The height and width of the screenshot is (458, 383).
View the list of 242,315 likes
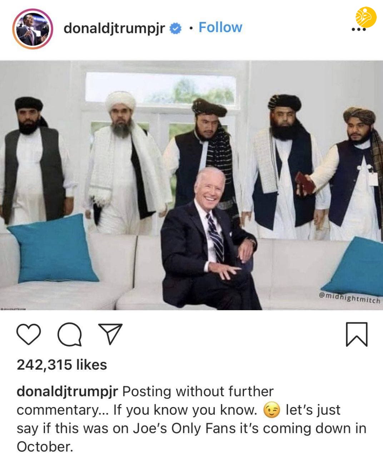click(62, 365)
